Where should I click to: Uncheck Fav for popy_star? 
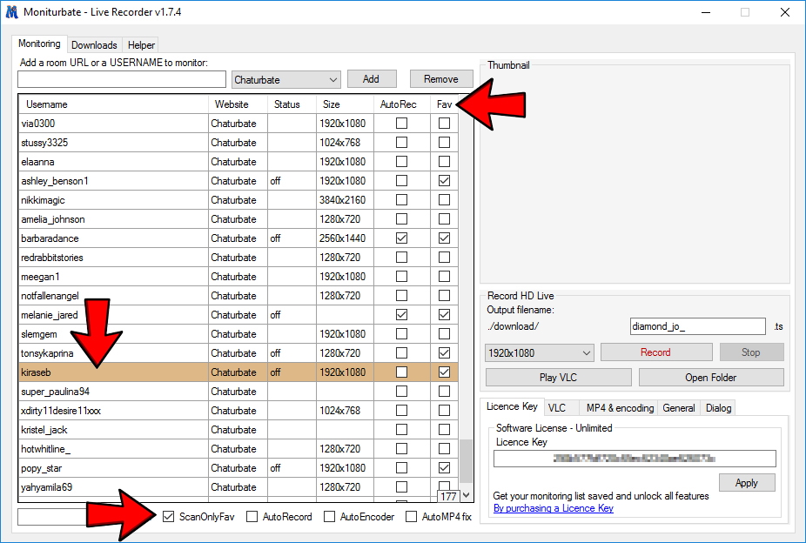[x=444, y=468]
